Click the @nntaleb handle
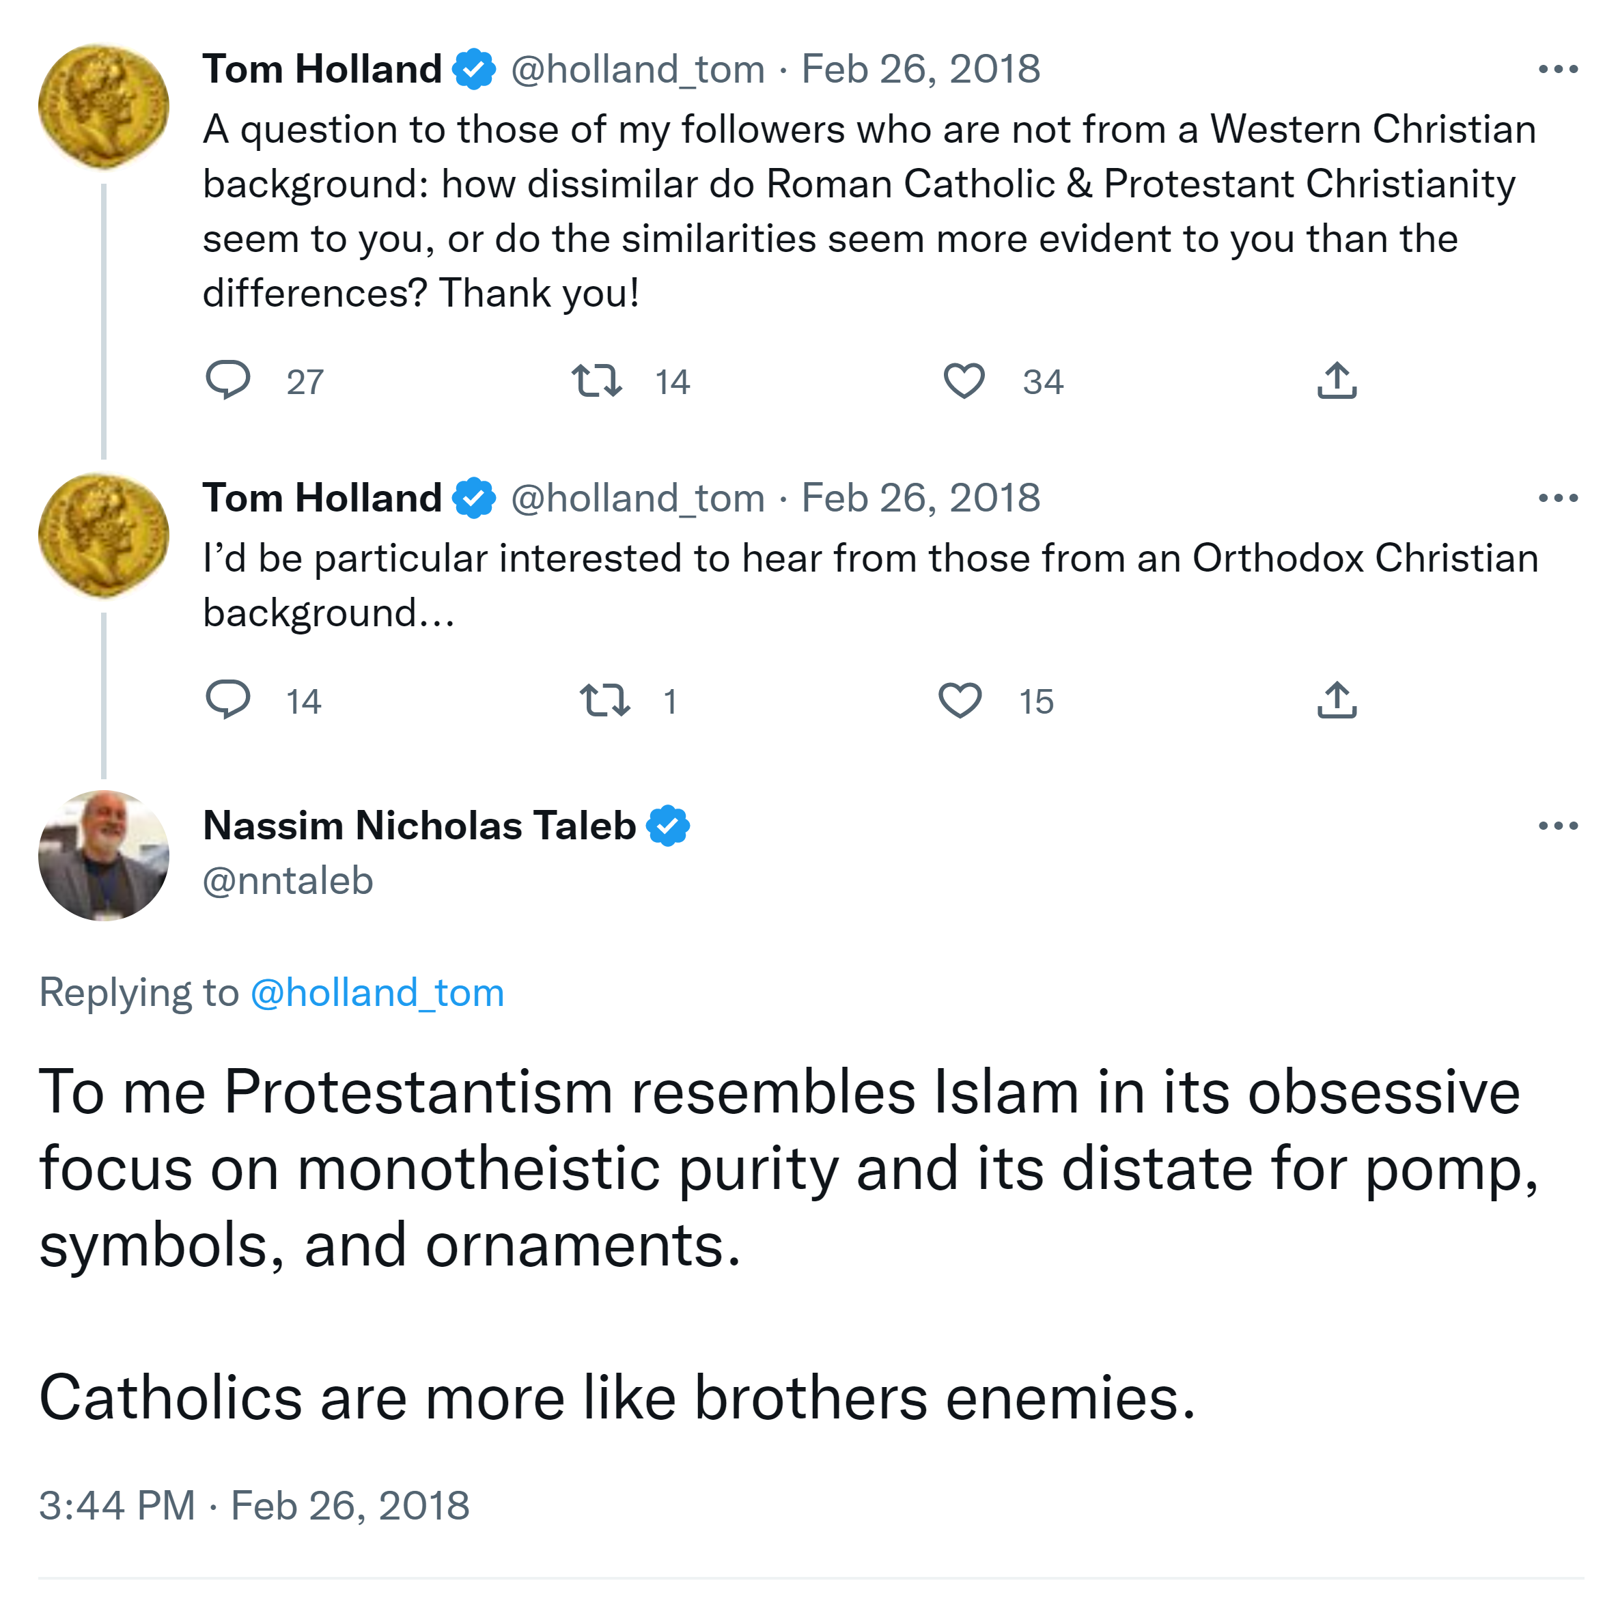Viewport: 1618px width, 1609px height. click(x=288, y=881)
